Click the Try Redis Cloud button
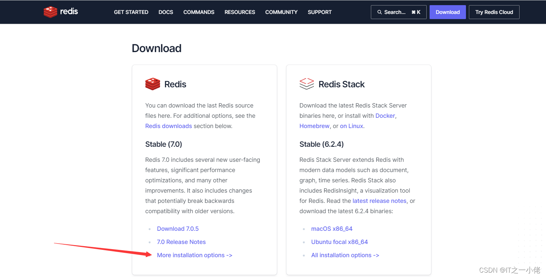The width and height of the screenshot is (546, 277). pyautogui.click(x=494, y=12)
